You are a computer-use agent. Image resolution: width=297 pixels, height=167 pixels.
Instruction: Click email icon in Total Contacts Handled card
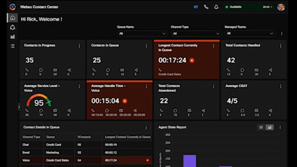tap(256, 70)
